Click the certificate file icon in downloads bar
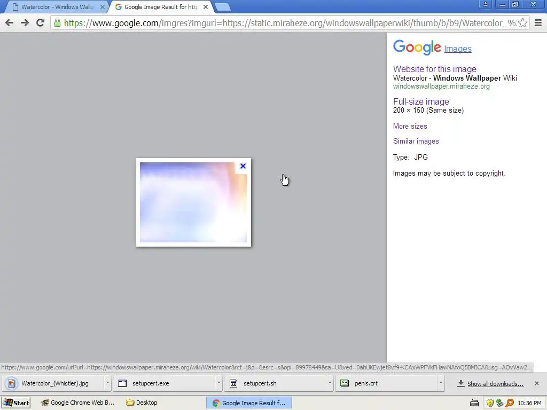Screen dimensions: 547x410 (x=345, y=383)
